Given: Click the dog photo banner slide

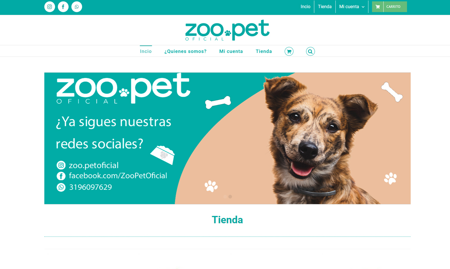Looking at the screenshot, I should point(227,138).
